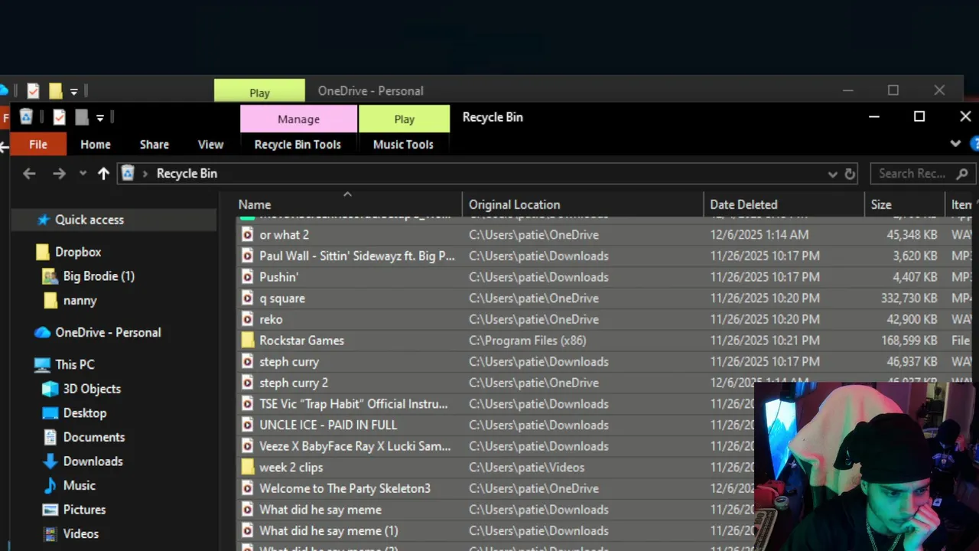Select 'UNCLE ICE - PAID IN FULL' file
Image resolution: width=979 pixels, height=551 pixels.
(x=328, y=425)
